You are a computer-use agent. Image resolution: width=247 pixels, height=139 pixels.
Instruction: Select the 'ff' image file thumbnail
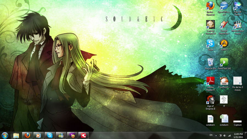coord(224,101)
